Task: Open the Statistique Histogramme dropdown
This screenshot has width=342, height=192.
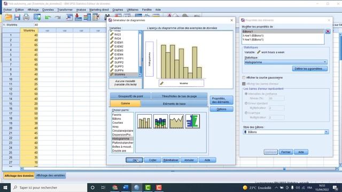Action: pos(286,62)
